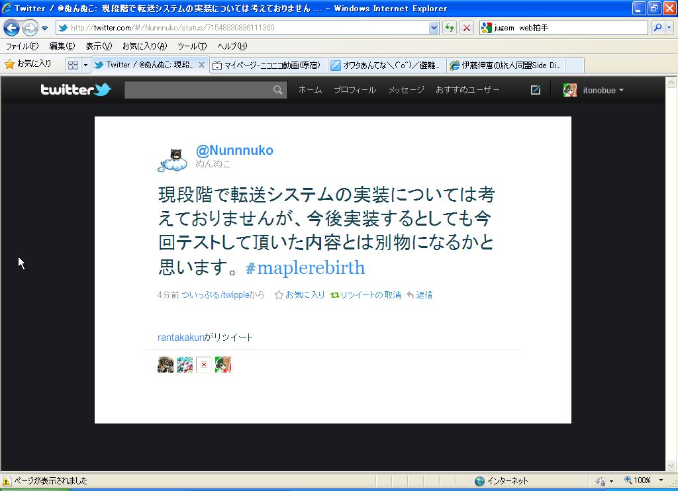The width and height of the screenshot is (678, 491).
Task: Click the fourth retweeter avatar thumbnail
Action: click(x=223, y=365)
